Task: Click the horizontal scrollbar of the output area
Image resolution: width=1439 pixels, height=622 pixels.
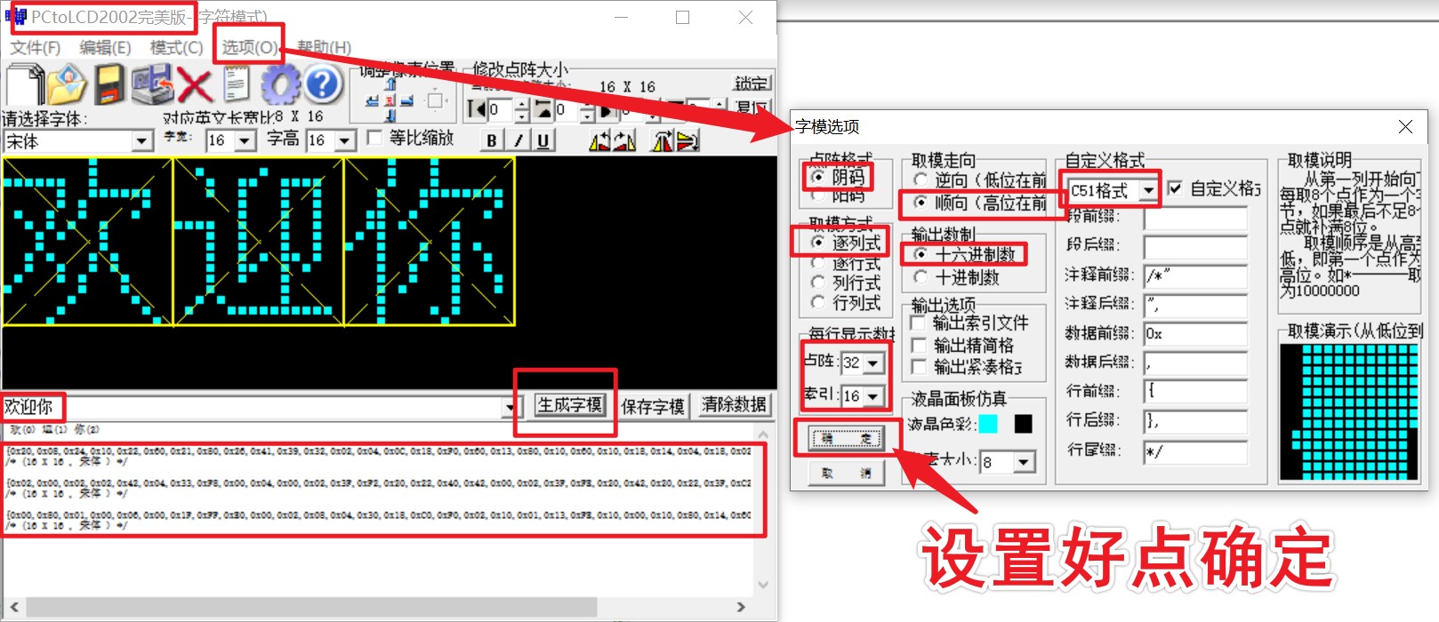Action: (379, 607)
